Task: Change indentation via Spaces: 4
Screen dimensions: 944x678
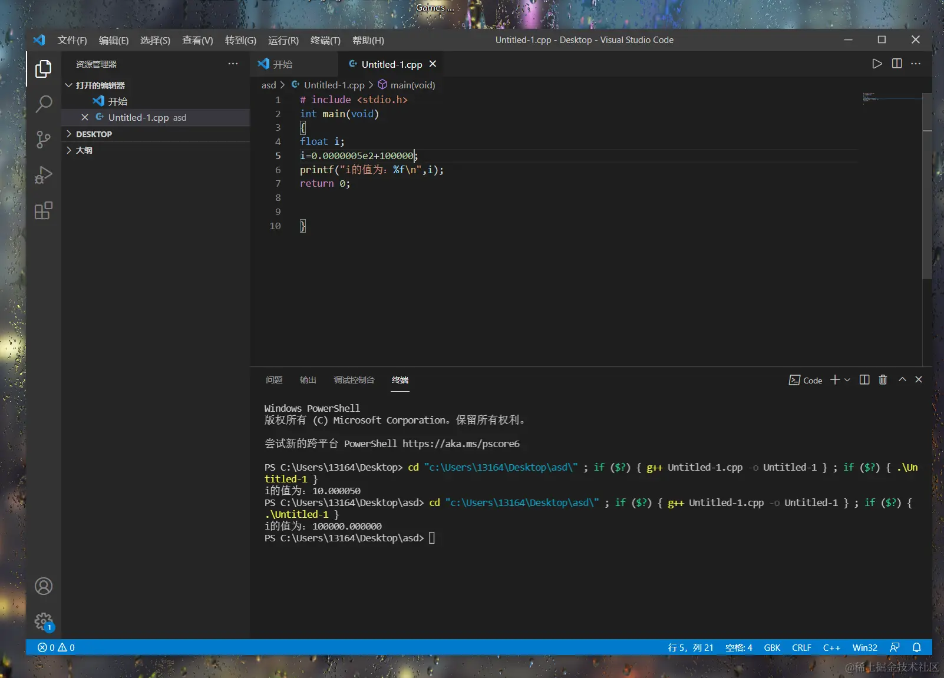Action: 739,647
